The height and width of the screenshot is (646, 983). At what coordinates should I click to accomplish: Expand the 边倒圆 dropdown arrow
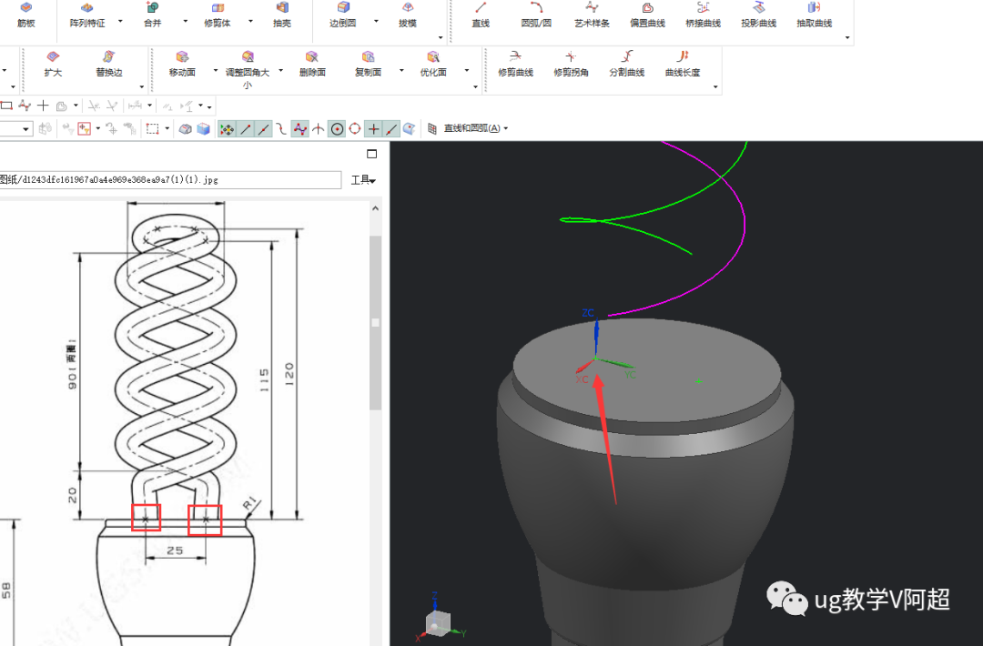[x=376, y=21]
